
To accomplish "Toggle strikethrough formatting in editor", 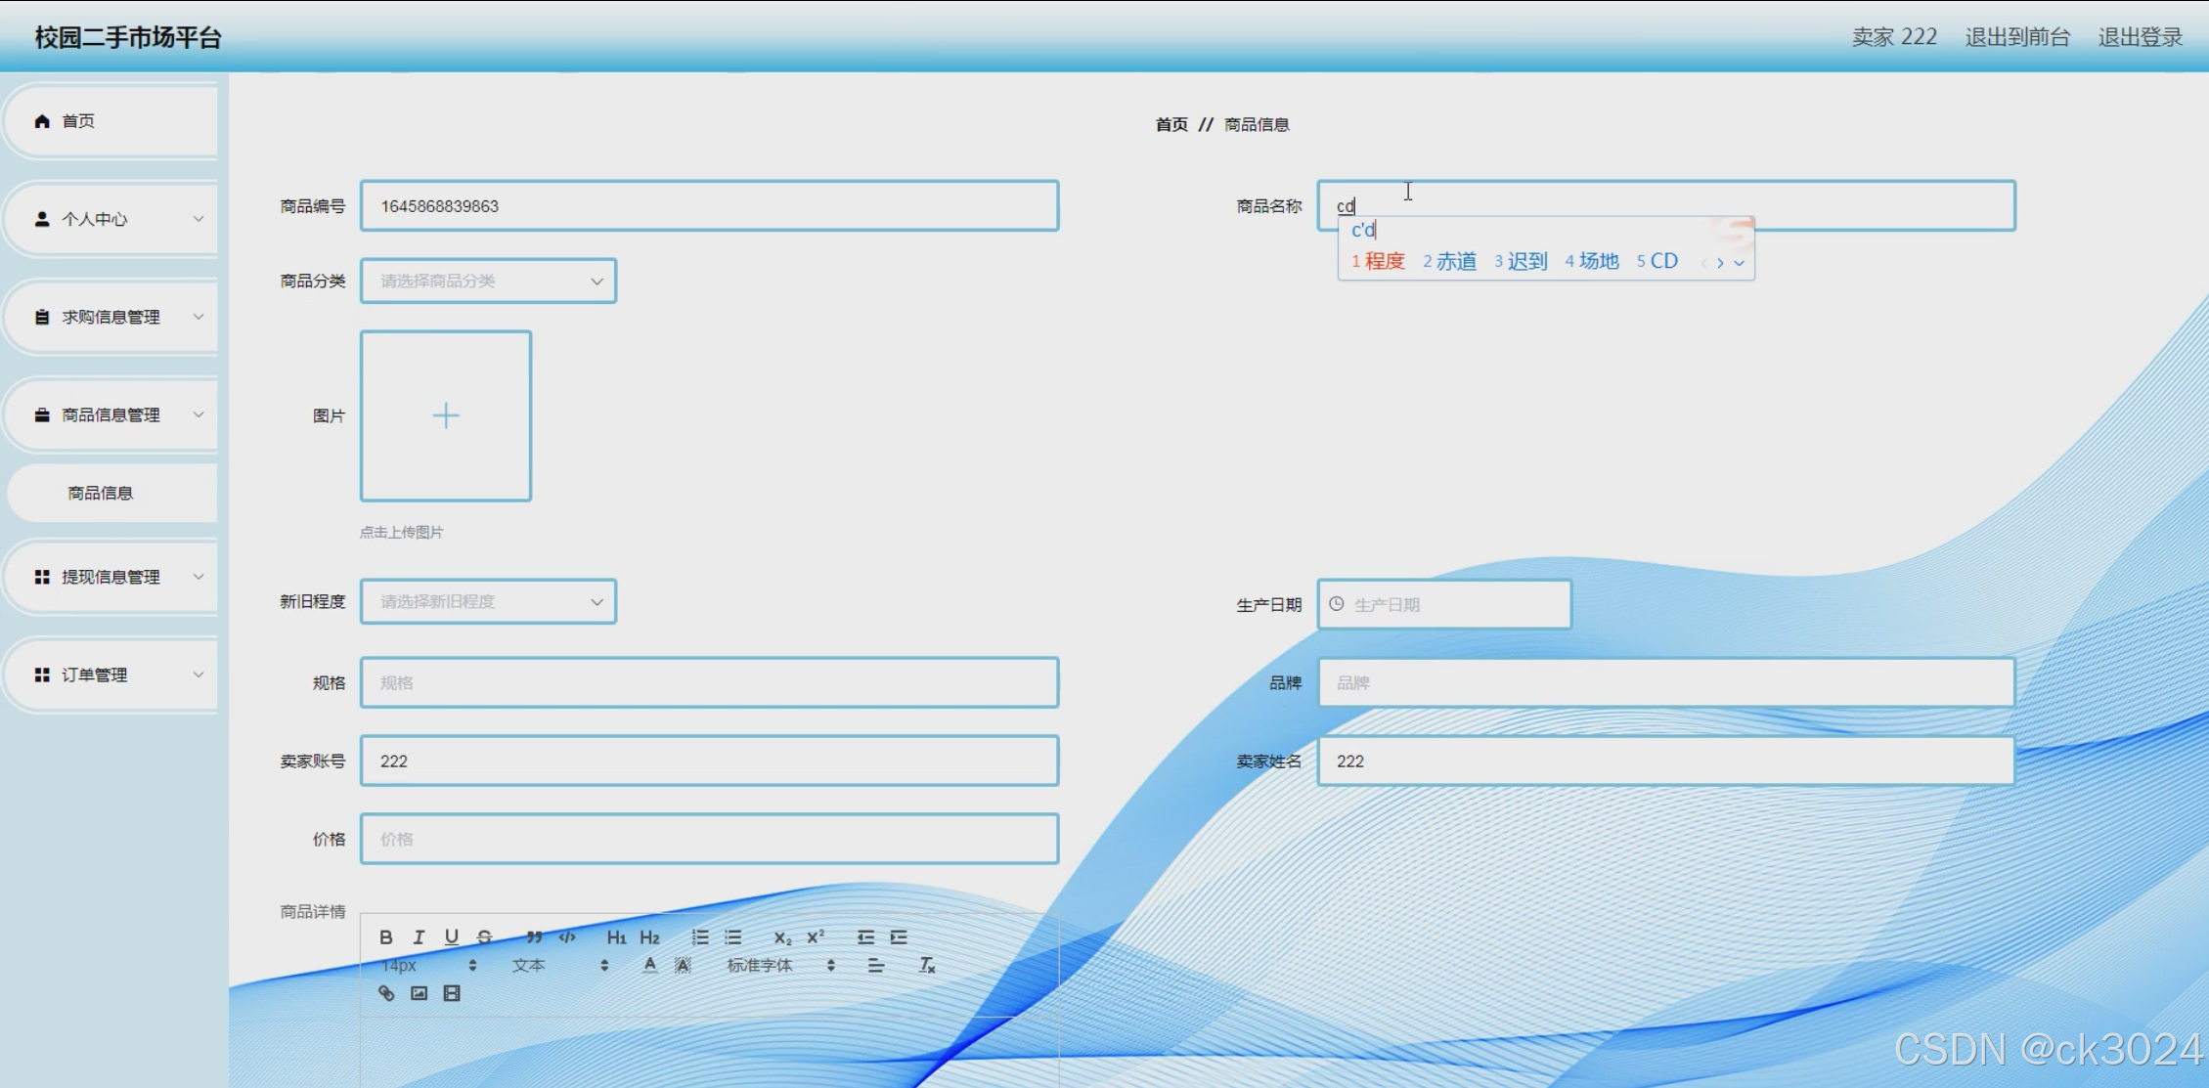I will (x=484, y=937).
